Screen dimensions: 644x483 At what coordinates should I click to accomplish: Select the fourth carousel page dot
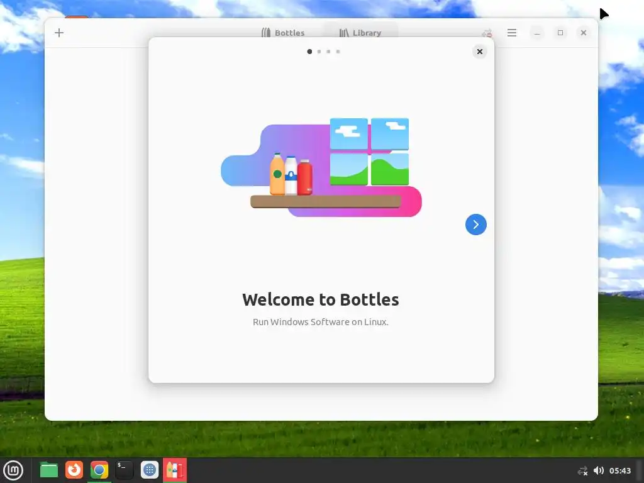(338, 52)
